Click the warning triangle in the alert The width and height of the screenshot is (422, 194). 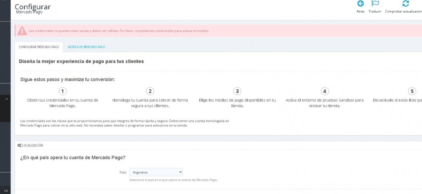pyautogui.click(x=22, y=31)
